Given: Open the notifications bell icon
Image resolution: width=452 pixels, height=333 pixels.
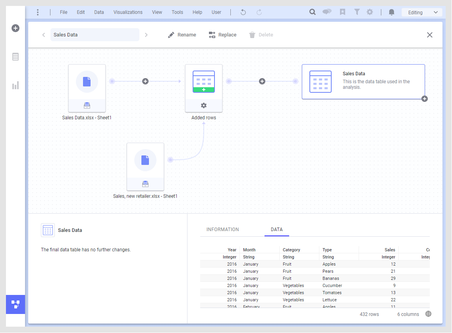Looking at the screenshot, I should click(391, 12).
